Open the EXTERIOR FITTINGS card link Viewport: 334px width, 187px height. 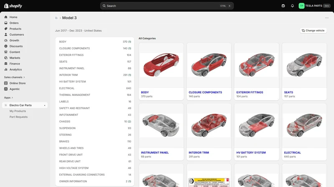pos(250,92)
